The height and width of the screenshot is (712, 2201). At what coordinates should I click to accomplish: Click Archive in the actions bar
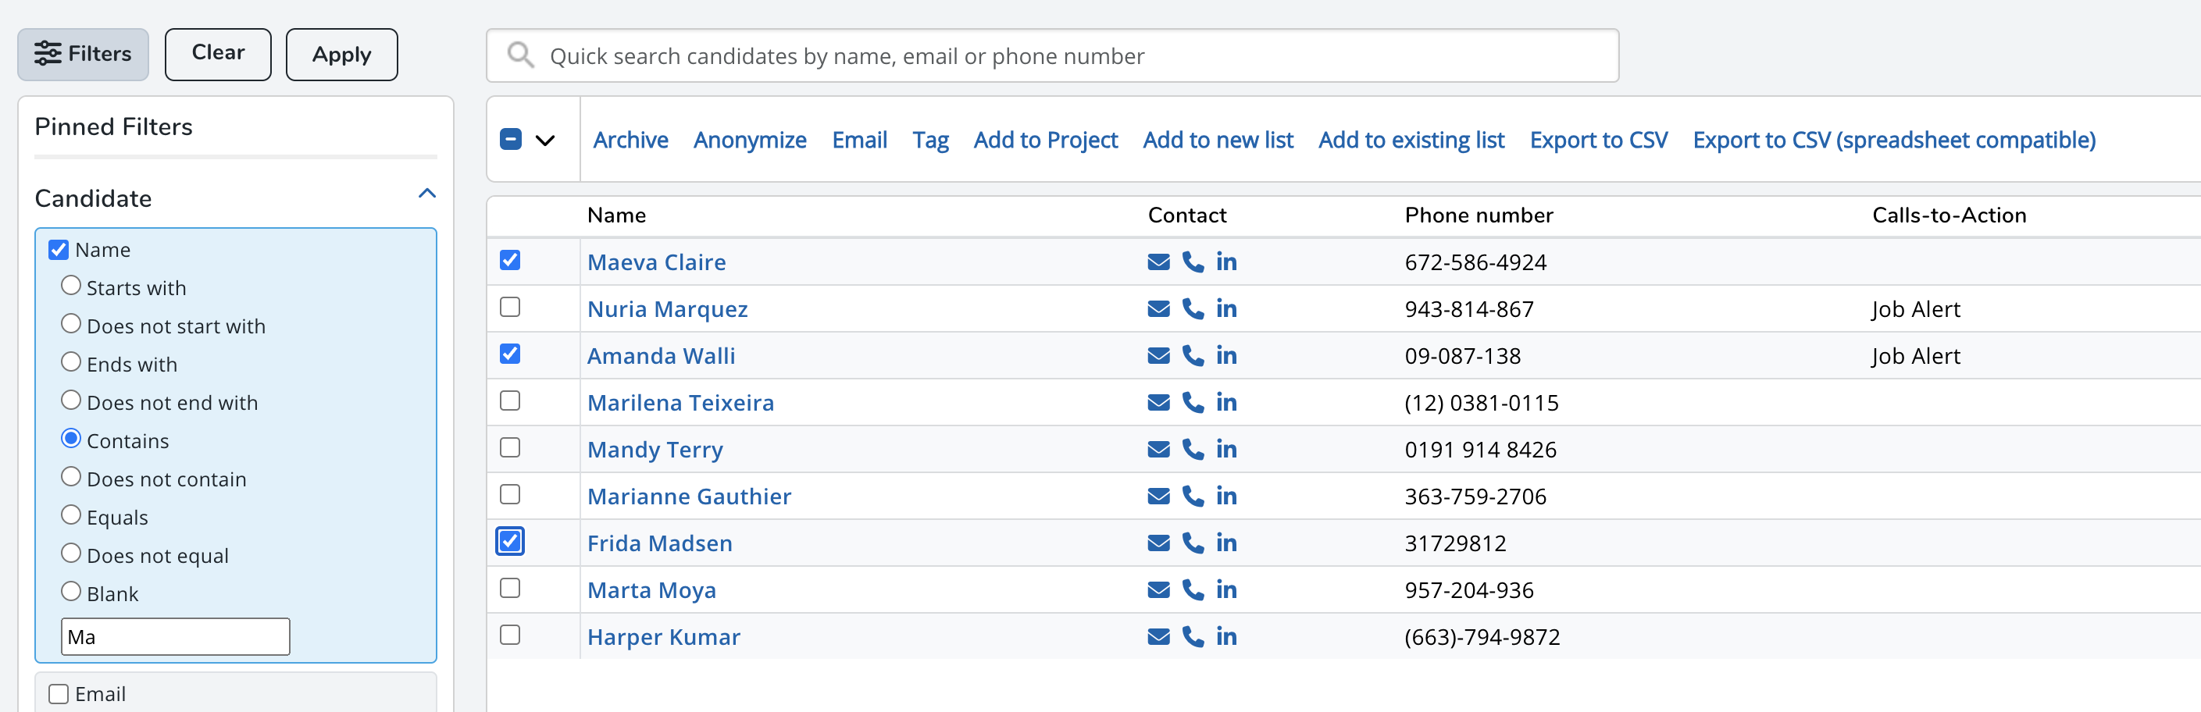tap(630, 139)
